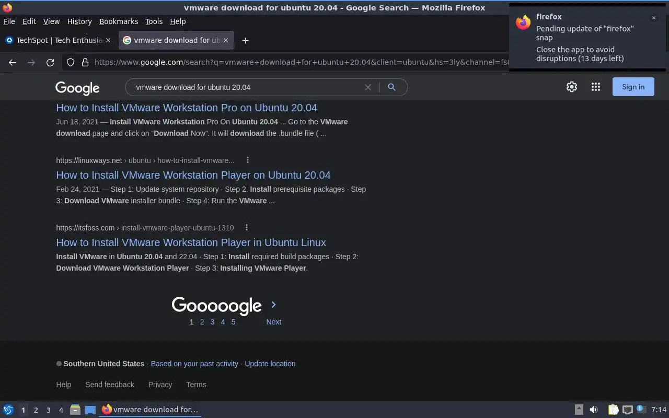
Task: Open Privacy footer link
Action: [x=160, y=385]
